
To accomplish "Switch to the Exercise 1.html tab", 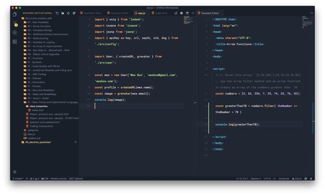I will pos(91,13).
